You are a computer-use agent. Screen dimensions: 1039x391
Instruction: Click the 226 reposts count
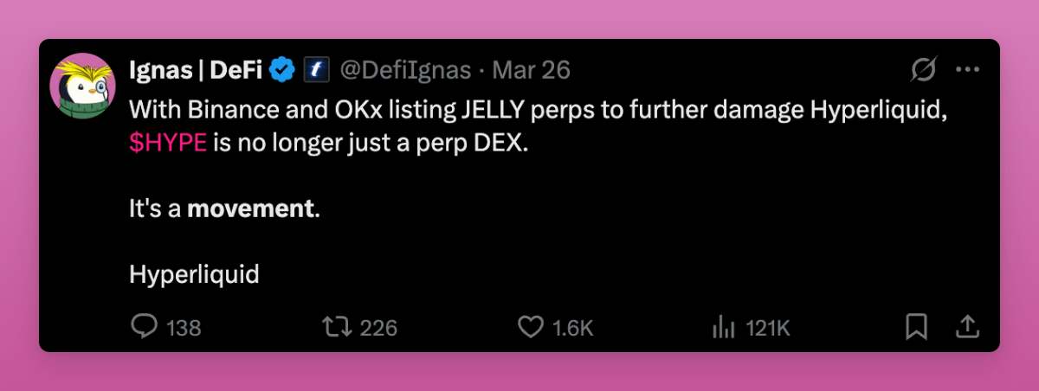[x=378, y=328]
